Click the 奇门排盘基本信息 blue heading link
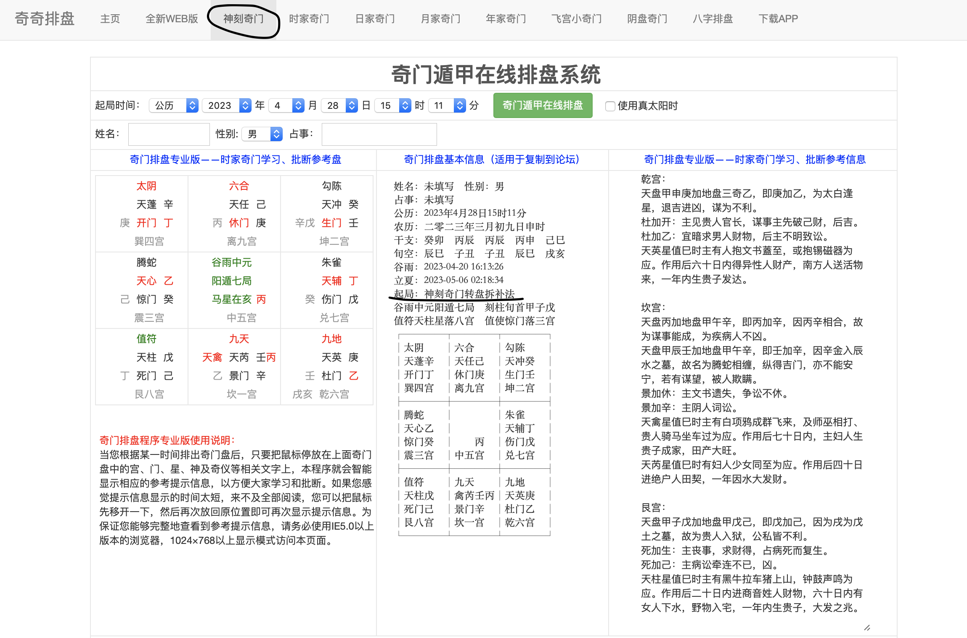This screenshot has height=638, width=967. click(x=492, y=160)
